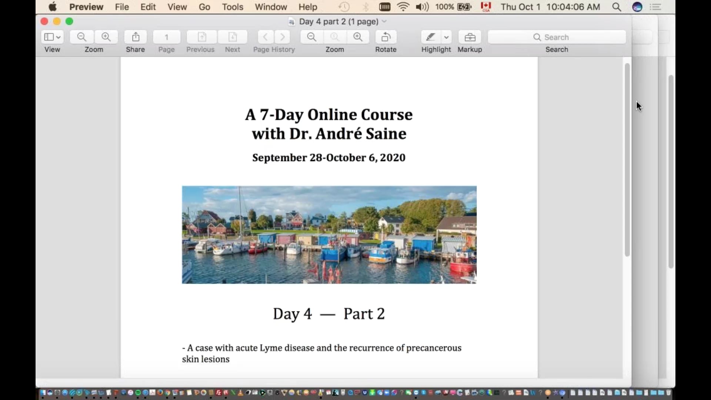Click the Rotate icon
The height and width of the screenshot is (400, 711).
386,37
